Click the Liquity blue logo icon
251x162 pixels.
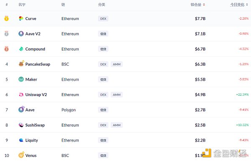pos(21,140)
